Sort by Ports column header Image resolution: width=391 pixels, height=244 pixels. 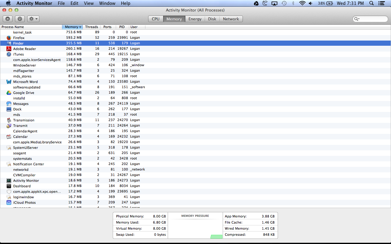tap(108, 27)
